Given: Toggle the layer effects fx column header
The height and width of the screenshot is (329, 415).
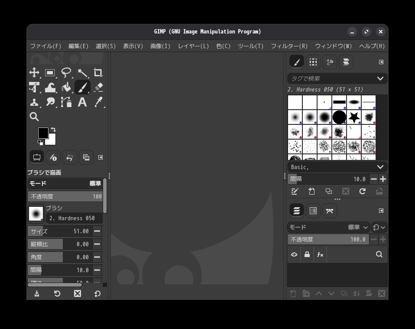Looking at the screenshot, I should (x=320, y=254).
